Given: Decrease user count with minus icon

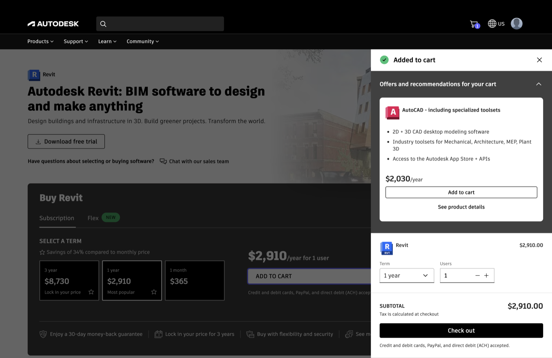Looking at the screenshot, I should pos(477,276).
